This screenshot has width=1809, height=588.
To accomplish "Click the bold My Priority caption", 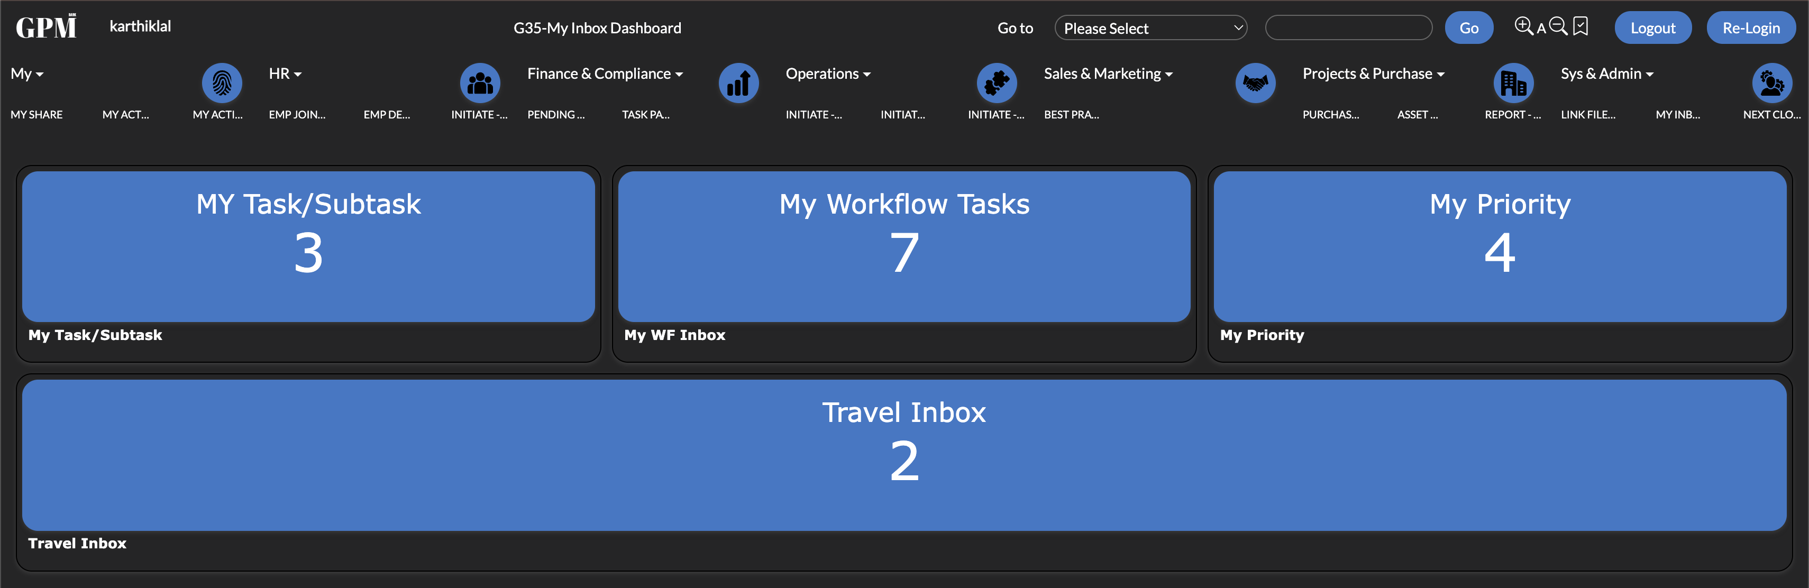I will [1262, 335].
